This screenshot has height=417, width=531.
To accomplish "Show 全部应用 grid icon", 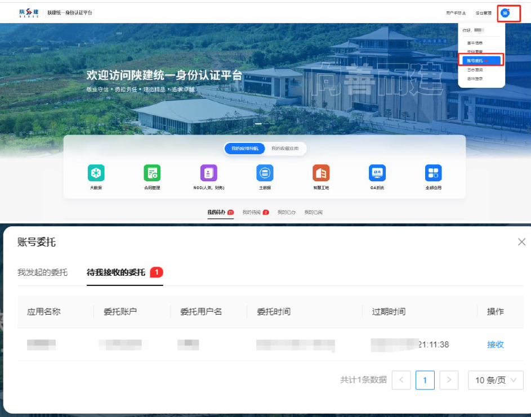I will coord(434,173).
